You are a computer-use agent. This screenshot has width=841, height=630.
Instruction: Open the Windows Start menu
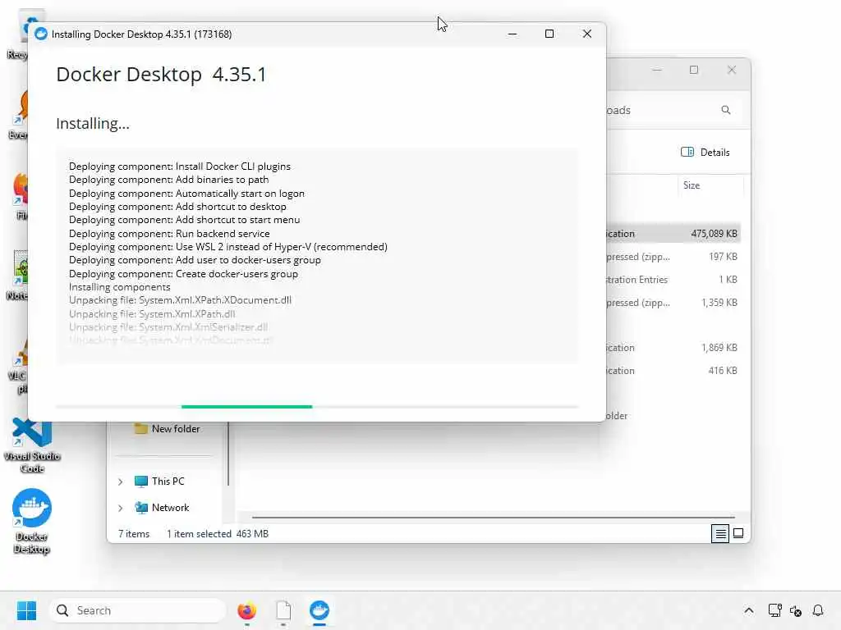point(26,610)
